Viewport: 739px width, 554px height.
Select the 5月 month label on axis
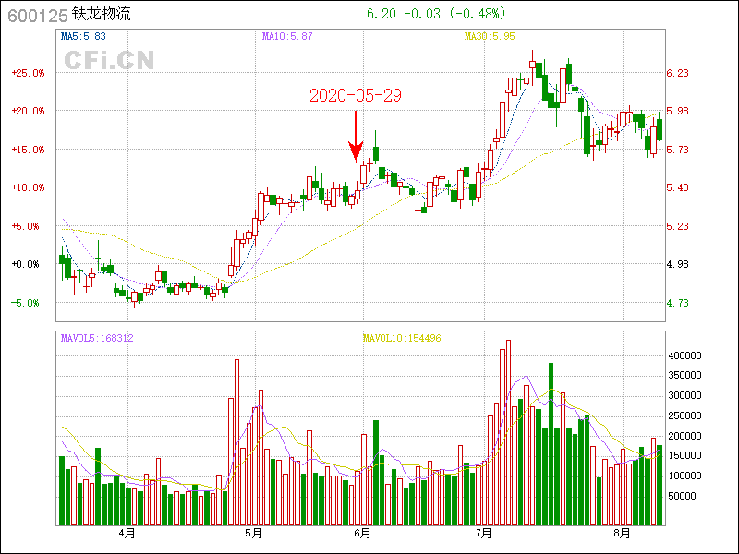[254, 533]
